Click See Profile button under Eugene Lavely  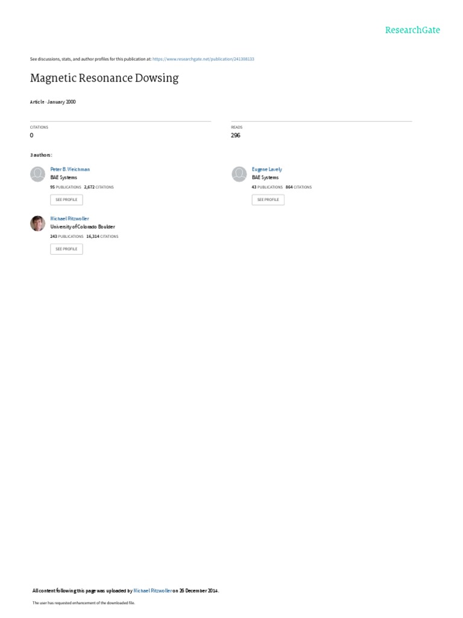pyautogui.click(x=268, y=200)
